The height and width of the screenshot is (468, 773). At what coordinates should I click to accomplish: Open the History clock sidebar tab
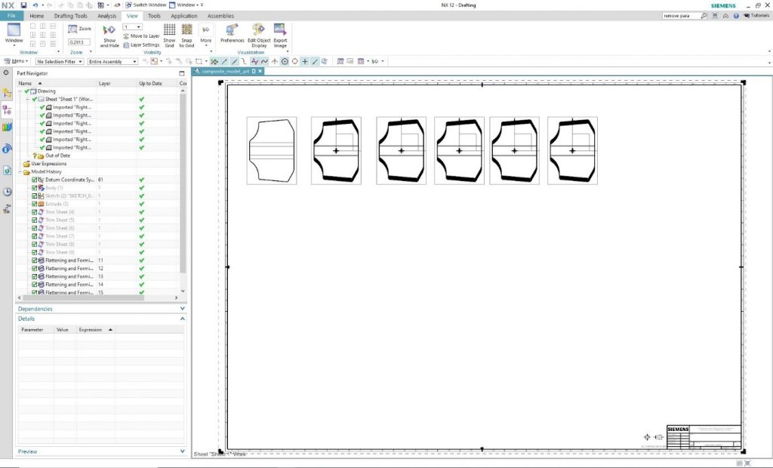pyautogui.click(x=7, y=191)
